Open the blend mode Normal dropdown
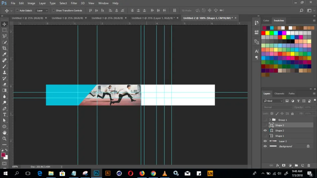Image resolution: width=317 pixels, height=178 pixels. click(278, 107)
